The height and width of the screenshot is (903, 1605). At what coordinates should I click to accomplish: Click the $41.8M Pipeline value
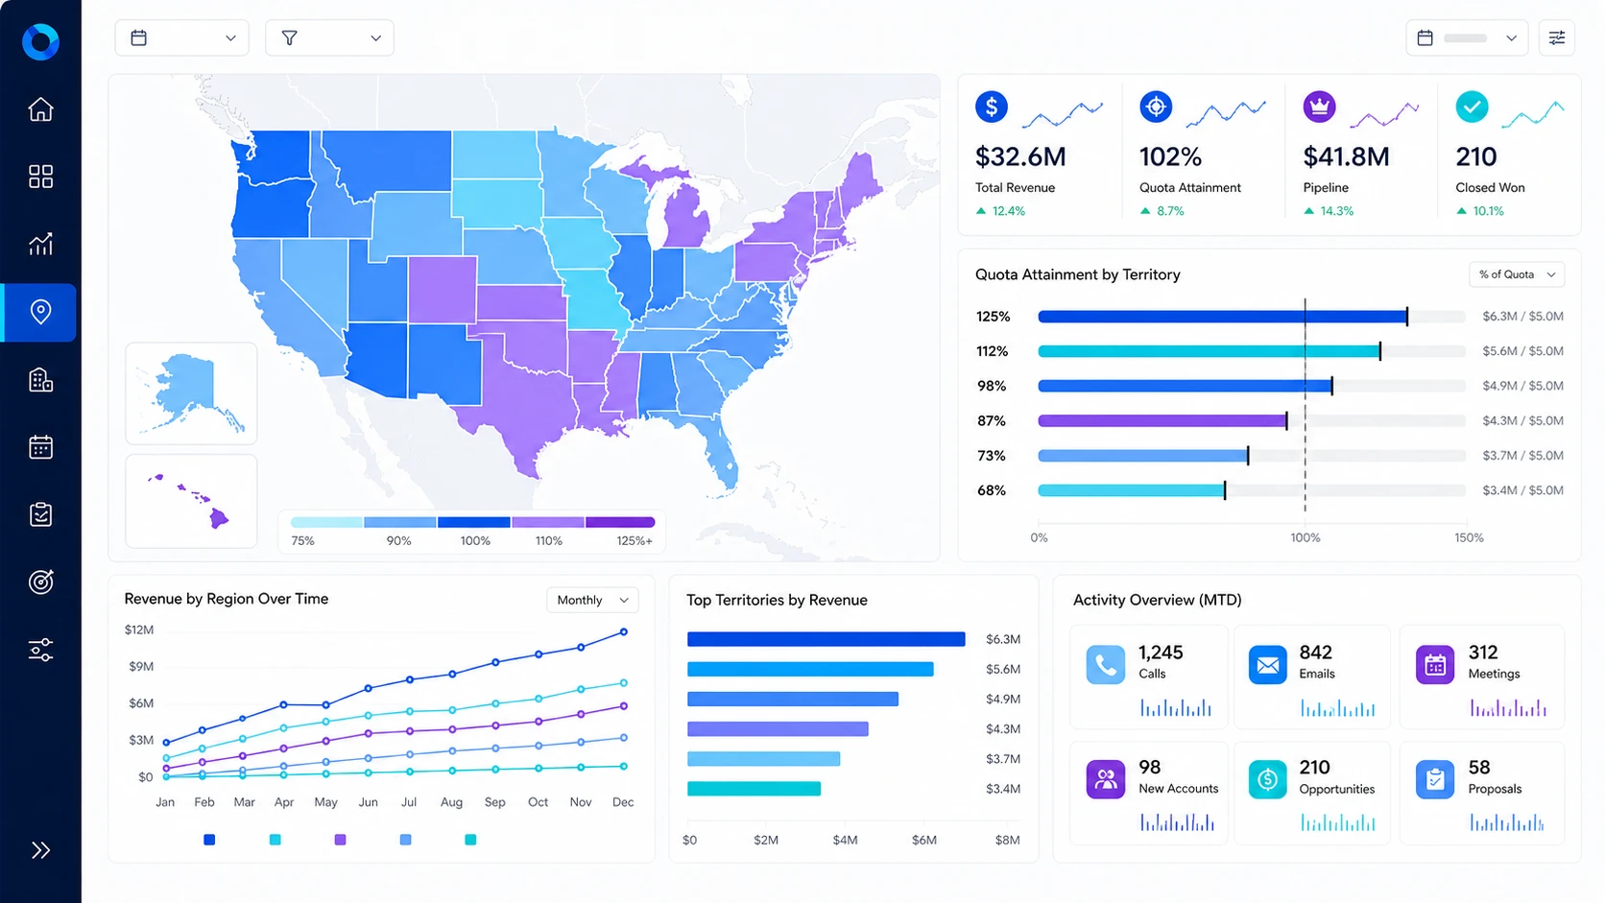[1346, 156]
